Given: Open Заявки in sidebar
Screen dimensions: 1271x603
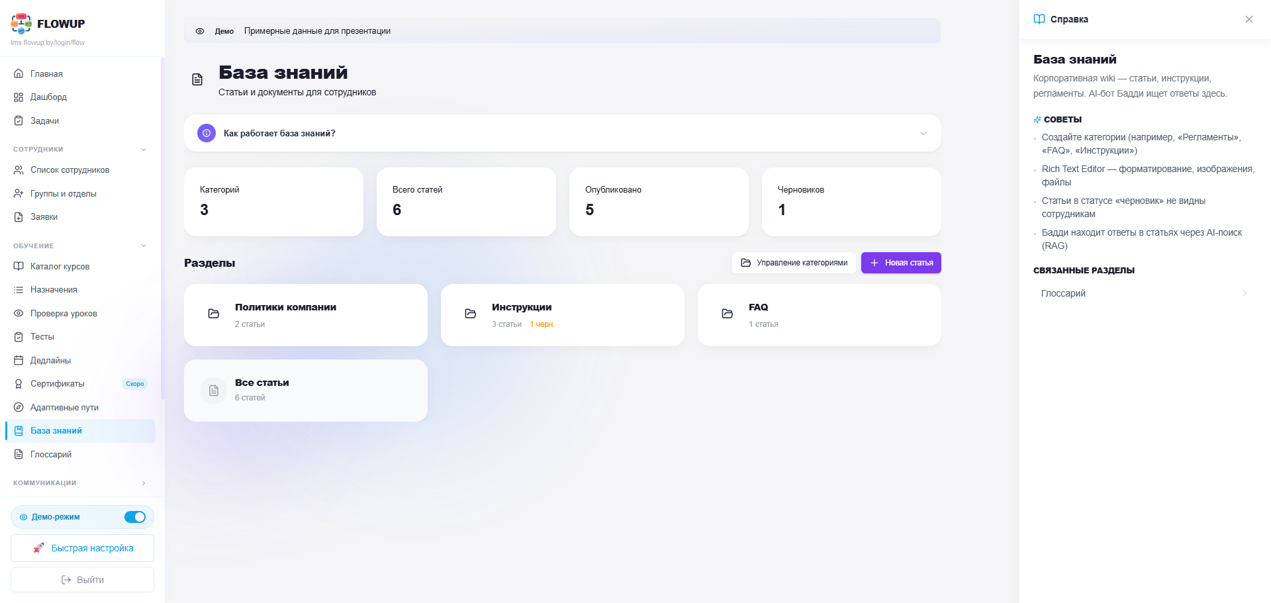Looking at the screenshot, I should (x=80, y=217).
